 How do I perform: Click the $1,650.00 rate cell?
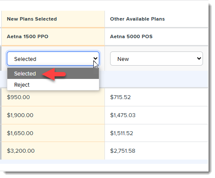point(53,133)
